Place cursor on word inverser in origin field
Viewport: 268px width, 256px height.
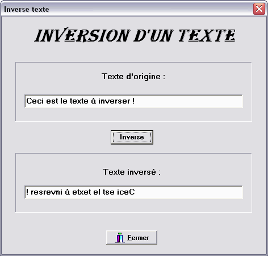[x=114, y=101]
